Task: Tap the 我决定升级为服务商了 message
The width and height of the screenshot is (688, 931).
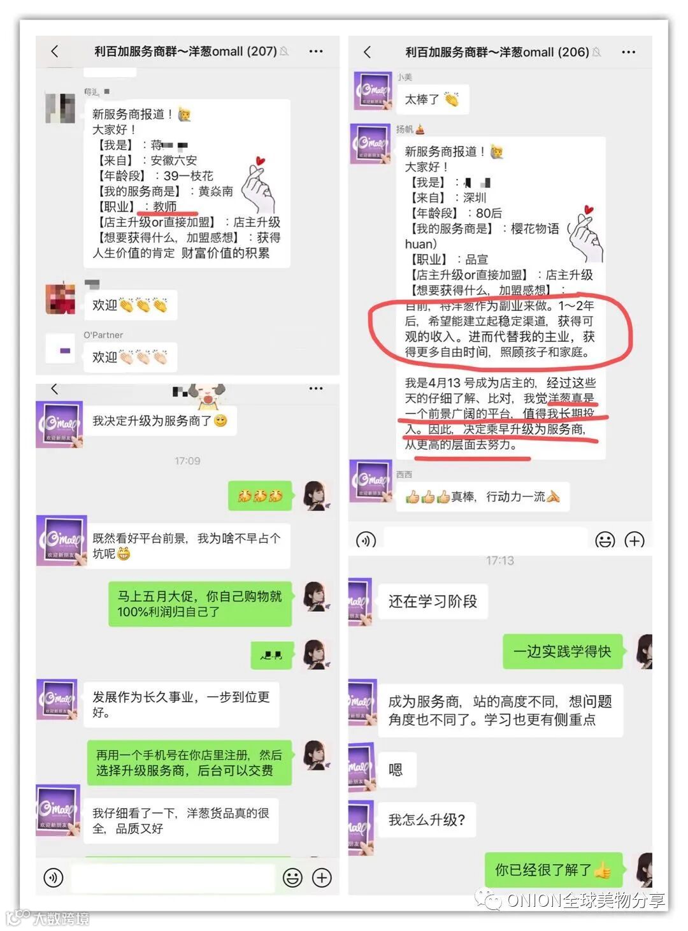Action: click(x=160, y=421)
